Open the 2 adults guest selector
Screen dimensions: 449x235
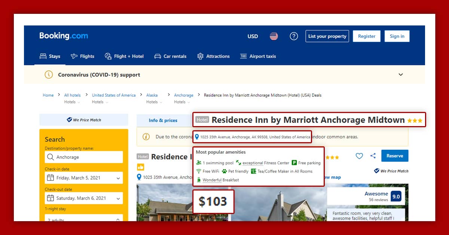tap(84, 218)
